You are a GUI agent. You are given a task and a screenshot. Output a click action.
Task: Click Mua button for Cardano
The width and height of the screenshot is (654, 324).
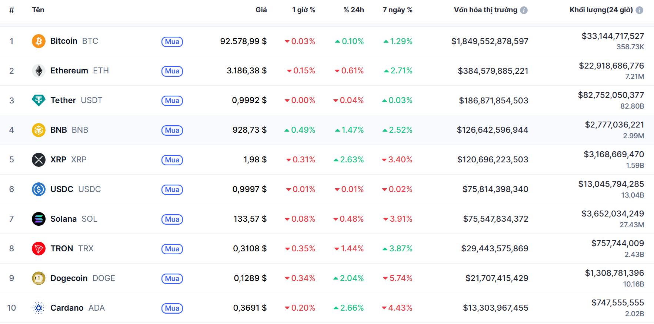(x=172, y=308)
